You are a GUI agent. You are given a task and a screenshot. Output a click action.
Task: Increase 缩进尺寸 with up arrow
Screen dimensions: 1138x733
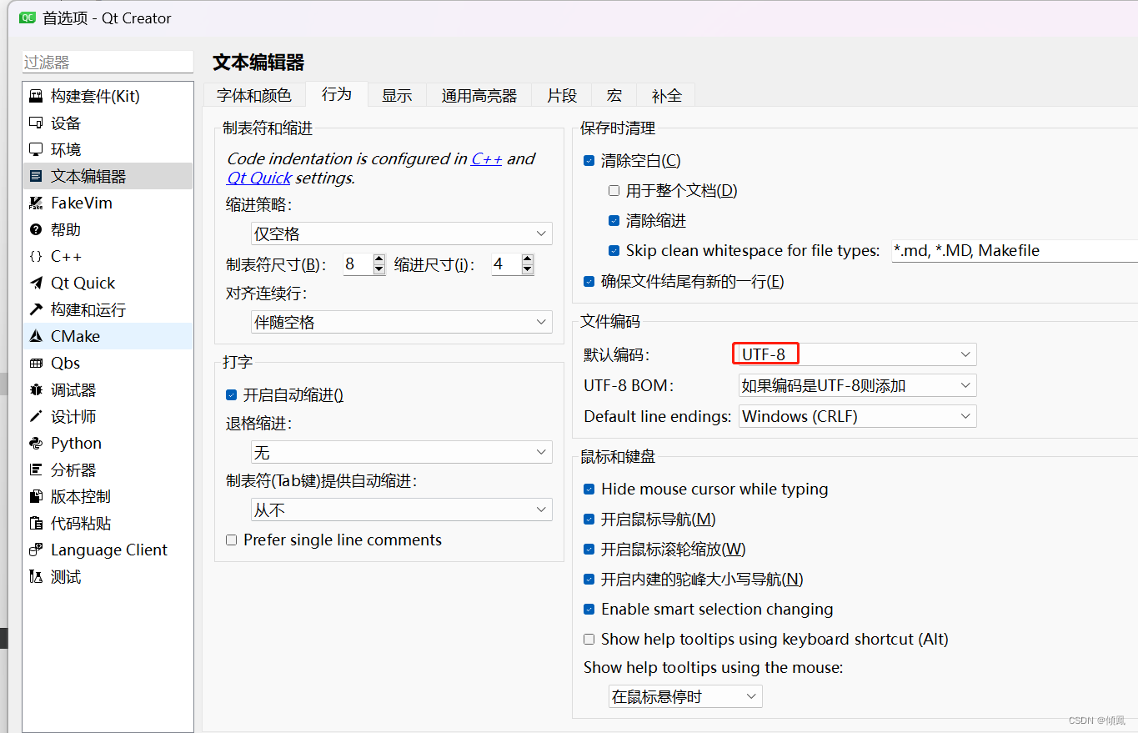[528, 259]
